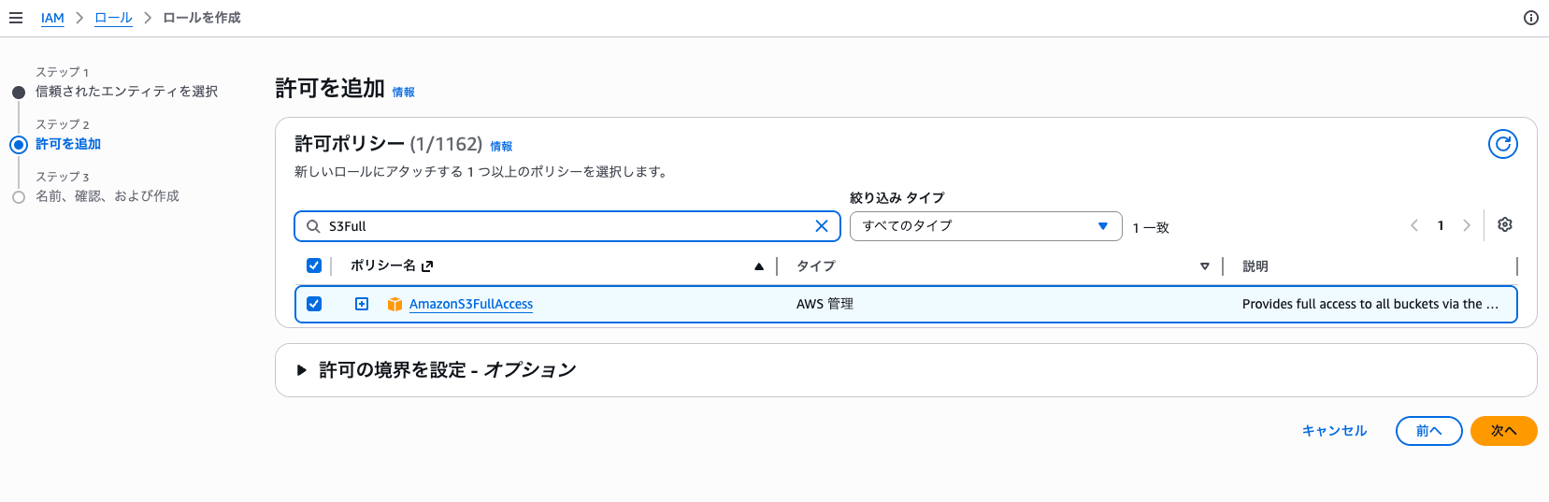
Task: Click the 1 一致 match count
Action: [1151, 228]
